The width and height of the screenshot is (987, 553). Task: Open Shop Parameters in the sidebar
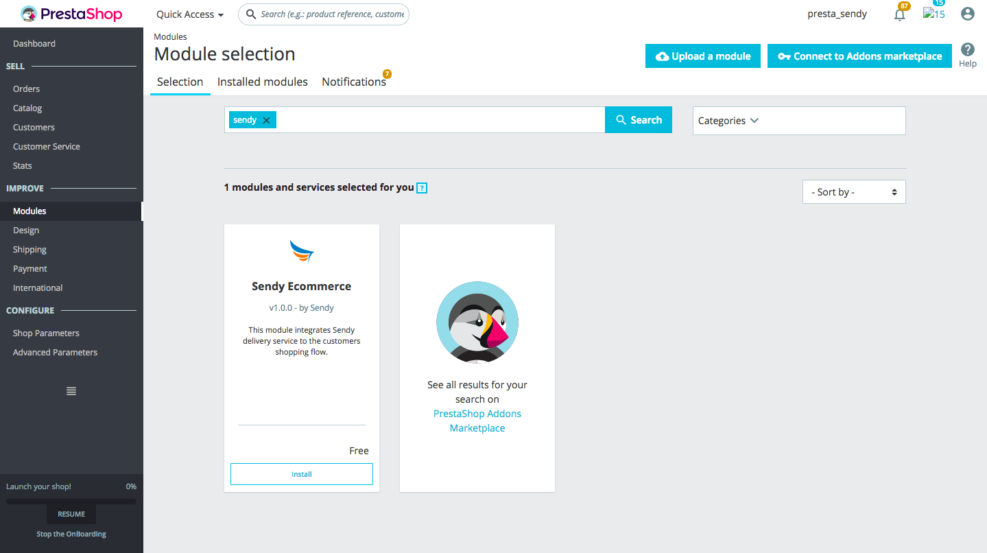46,333
